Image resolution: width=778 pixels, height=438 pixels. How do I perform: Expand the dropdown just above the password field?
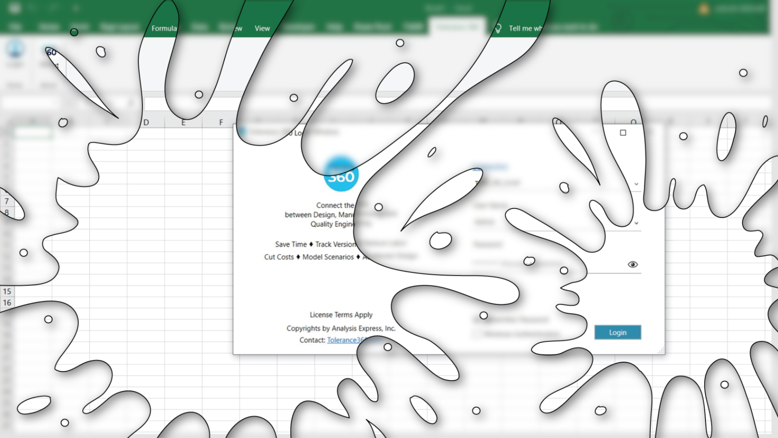[636, 223]
